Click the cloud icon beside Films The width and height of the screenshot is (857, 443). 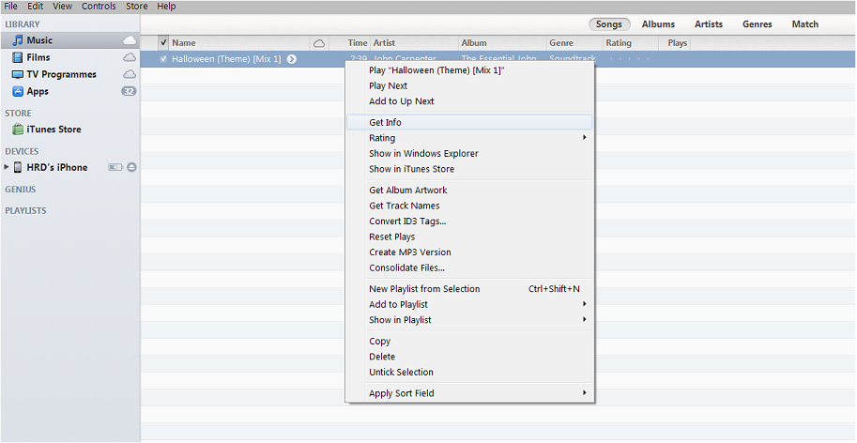[130, 57]
